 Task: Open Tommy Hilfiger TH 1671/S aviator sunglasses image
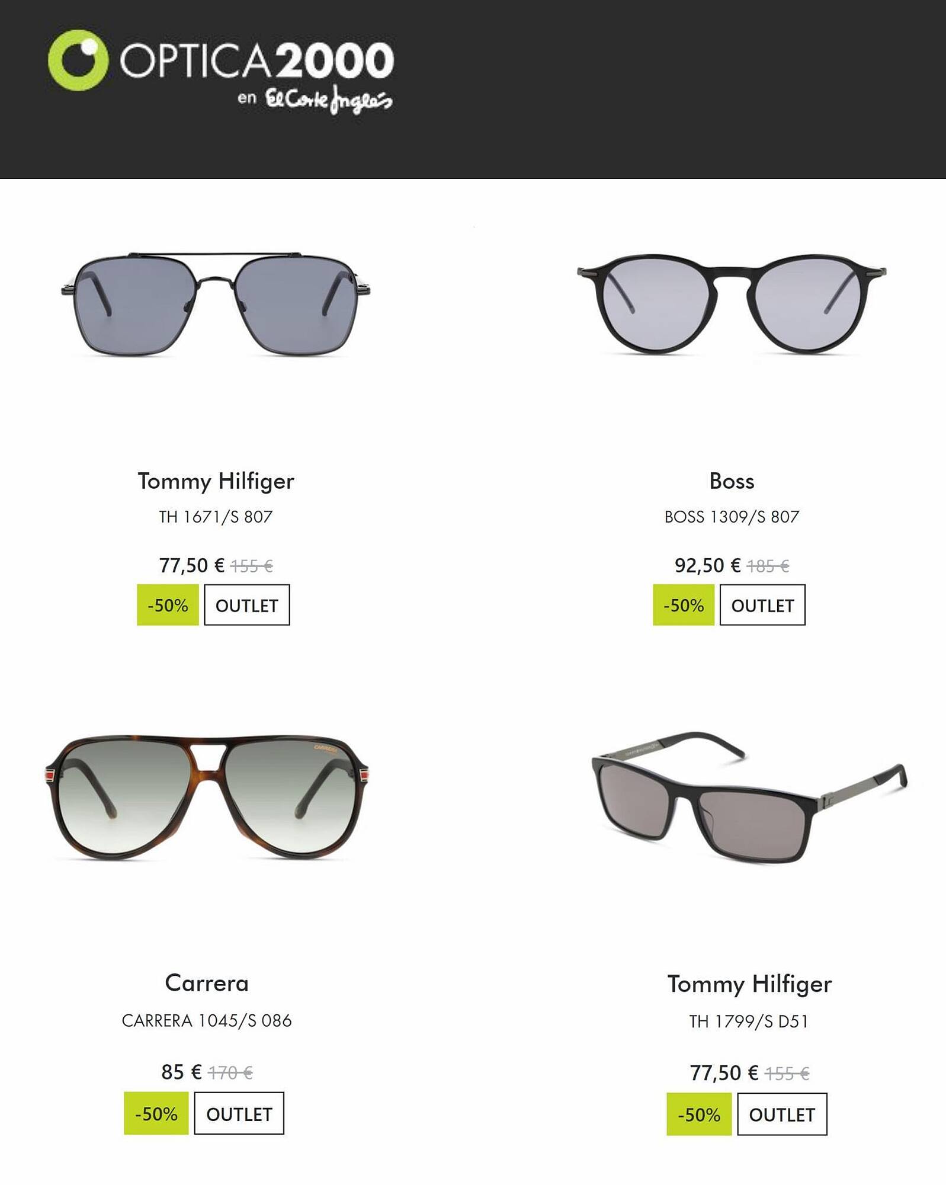point(216,303)
